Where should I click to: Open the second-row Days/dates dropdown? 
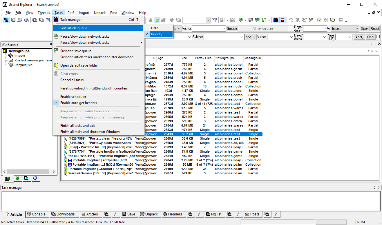[x=325, y=37]
